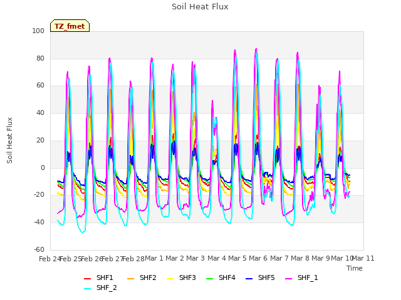Click the -40 y-axis tick label
The width and height of the screenshot is (401, 300).
click(39, 222)
